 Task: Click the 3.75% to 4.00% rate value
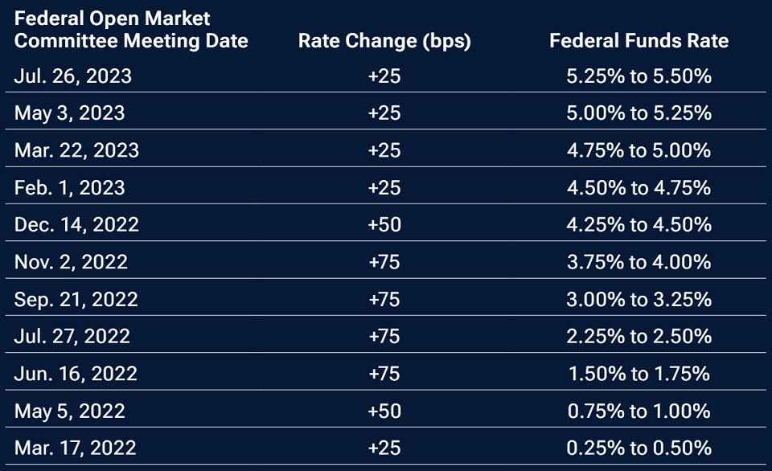(639, 262)
